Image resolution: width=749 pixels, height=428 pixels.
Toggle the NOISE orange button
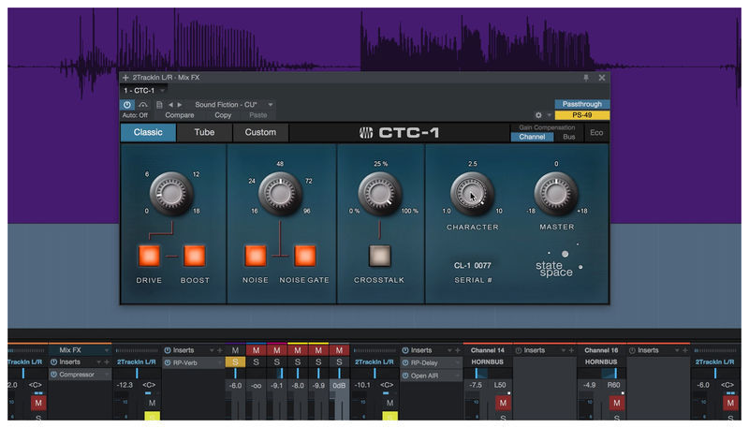256,256
